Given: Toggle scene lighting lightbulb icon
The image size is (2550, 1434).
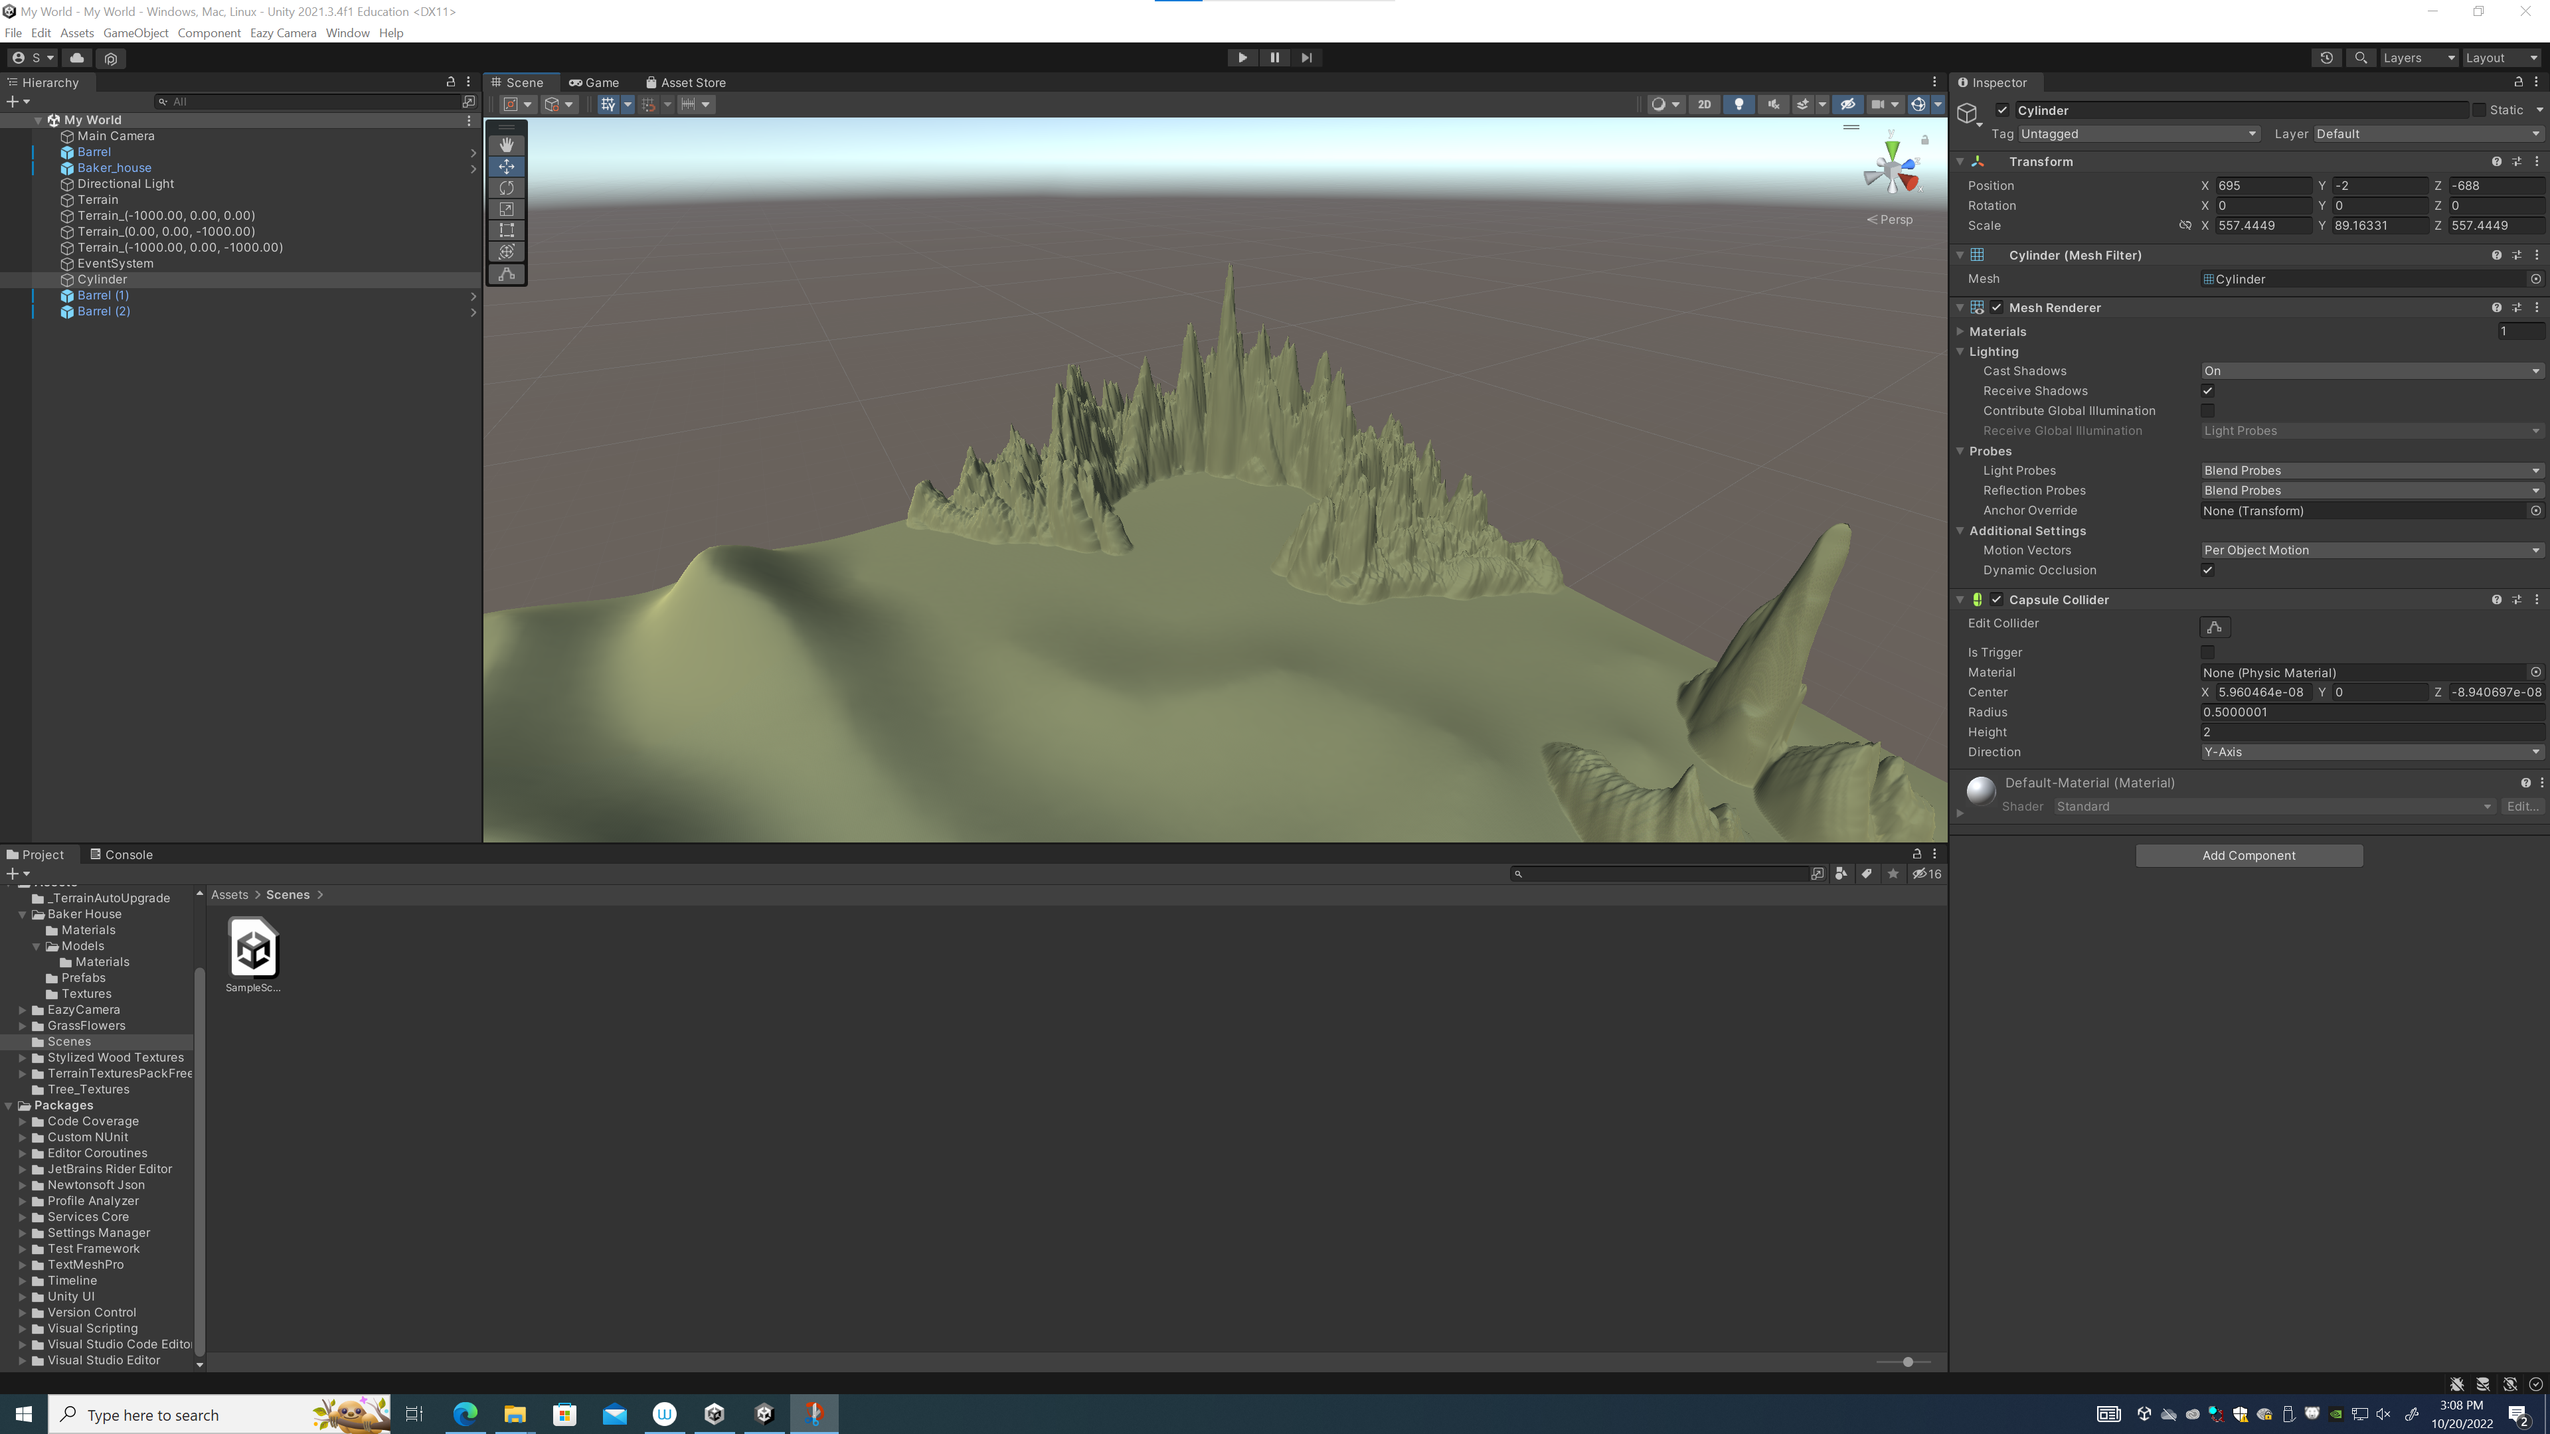Looking at the screenshot, I should point(1739,104).
